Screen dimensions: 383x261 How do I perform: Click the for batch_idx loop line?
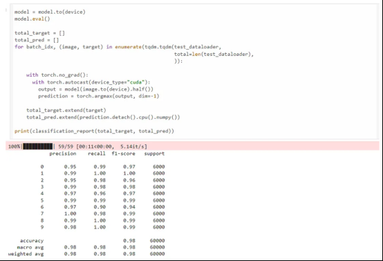coord(118,47)
